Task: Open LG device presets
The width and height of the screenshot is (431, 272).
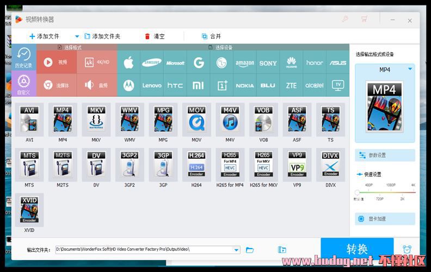Action: (221, 63)
